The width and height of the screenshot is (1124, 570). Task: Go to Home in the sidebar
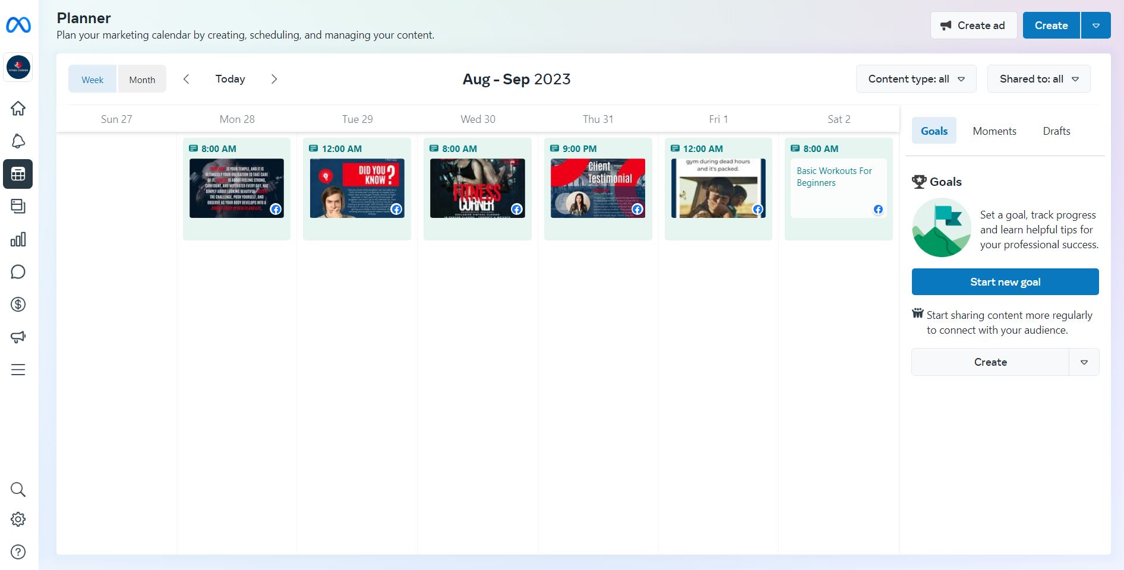(x=18, y=109)
